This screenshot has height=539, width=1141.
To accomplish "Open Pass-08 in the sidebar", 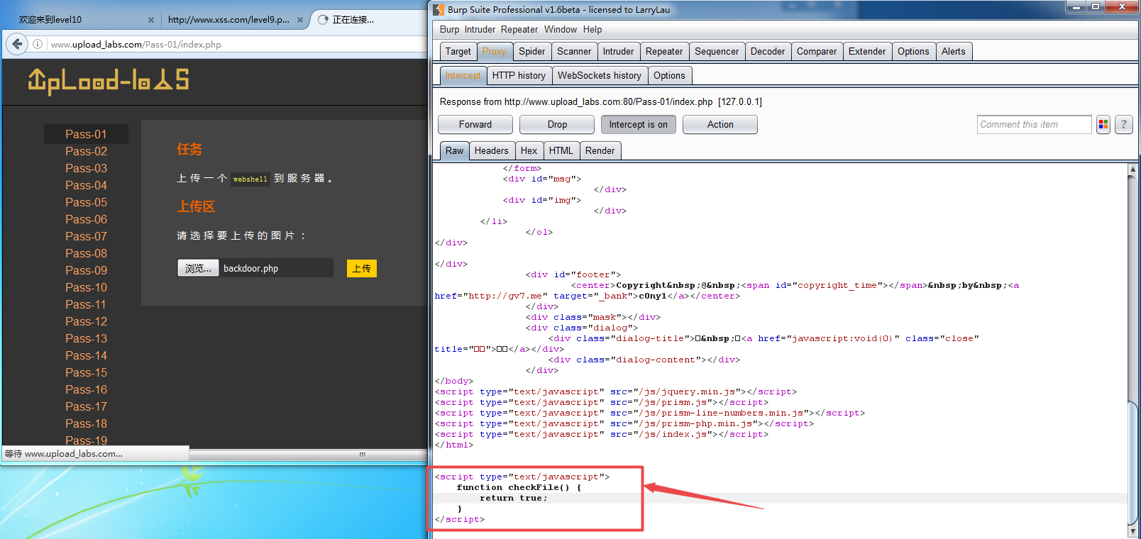I will [x=86, y=253].
